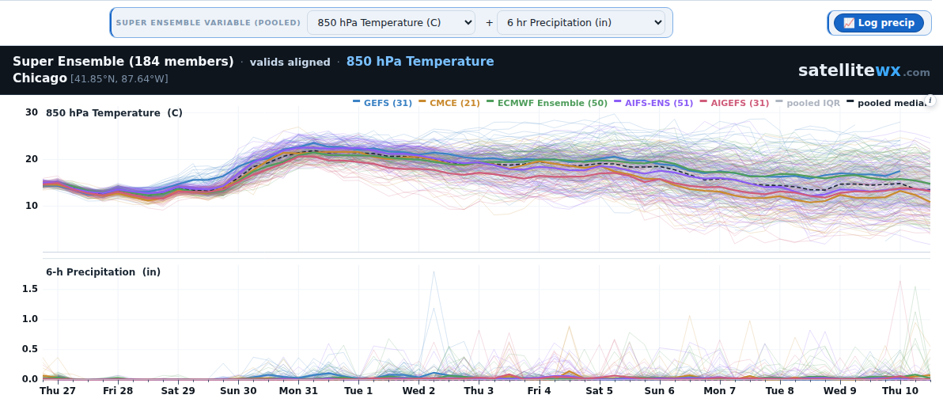This screenshot has width=943, height=410.
Task: Click the Sat 5 axis label
Action: click(x=600, y=391)
